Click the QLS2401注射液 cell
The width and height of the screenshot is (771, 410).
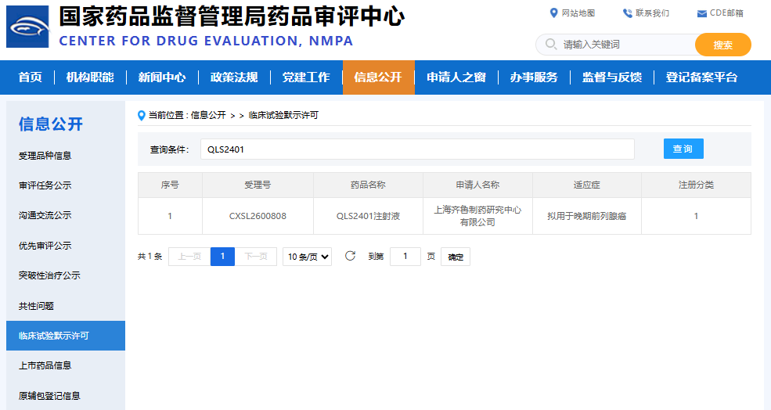[x=368, y=216]
